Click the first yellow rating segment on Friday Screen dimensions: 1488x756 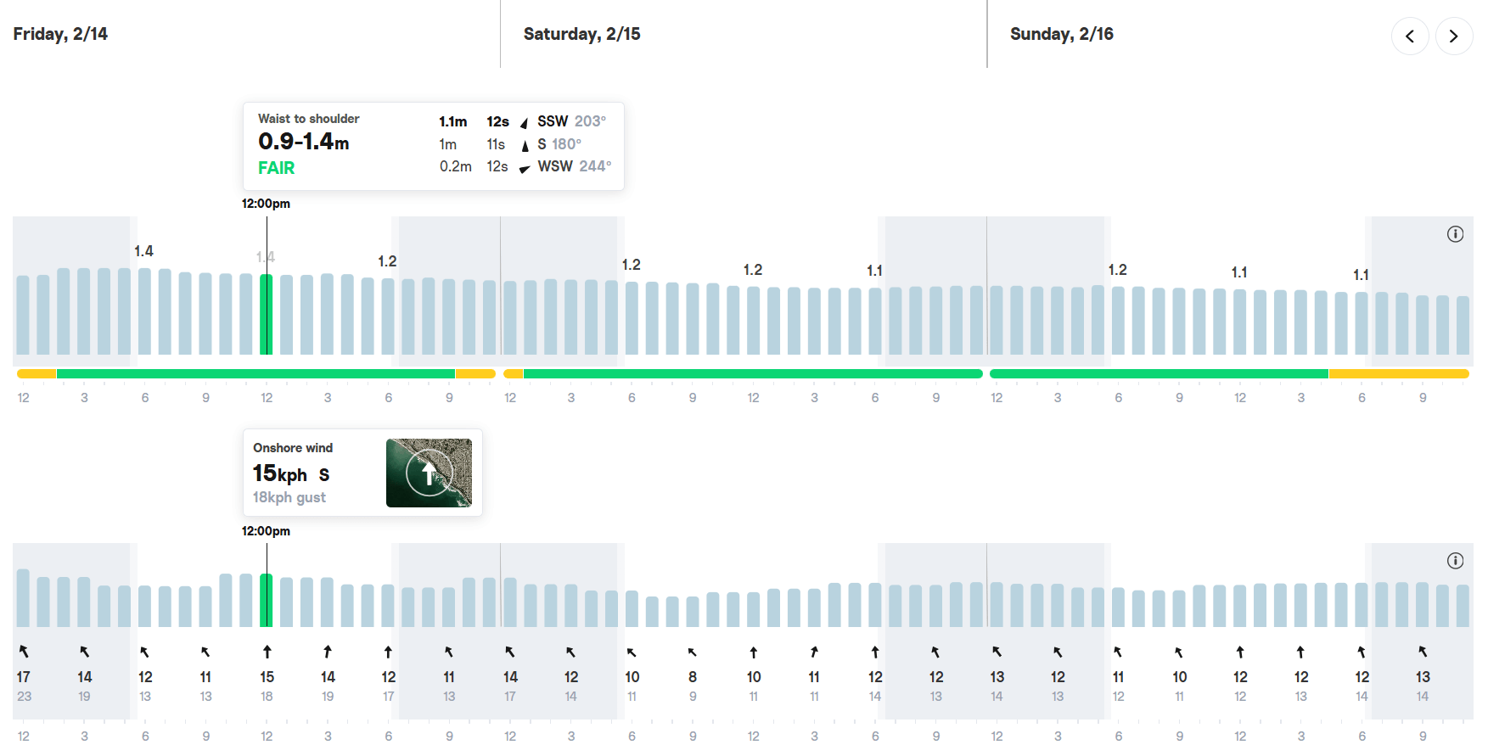36,373
